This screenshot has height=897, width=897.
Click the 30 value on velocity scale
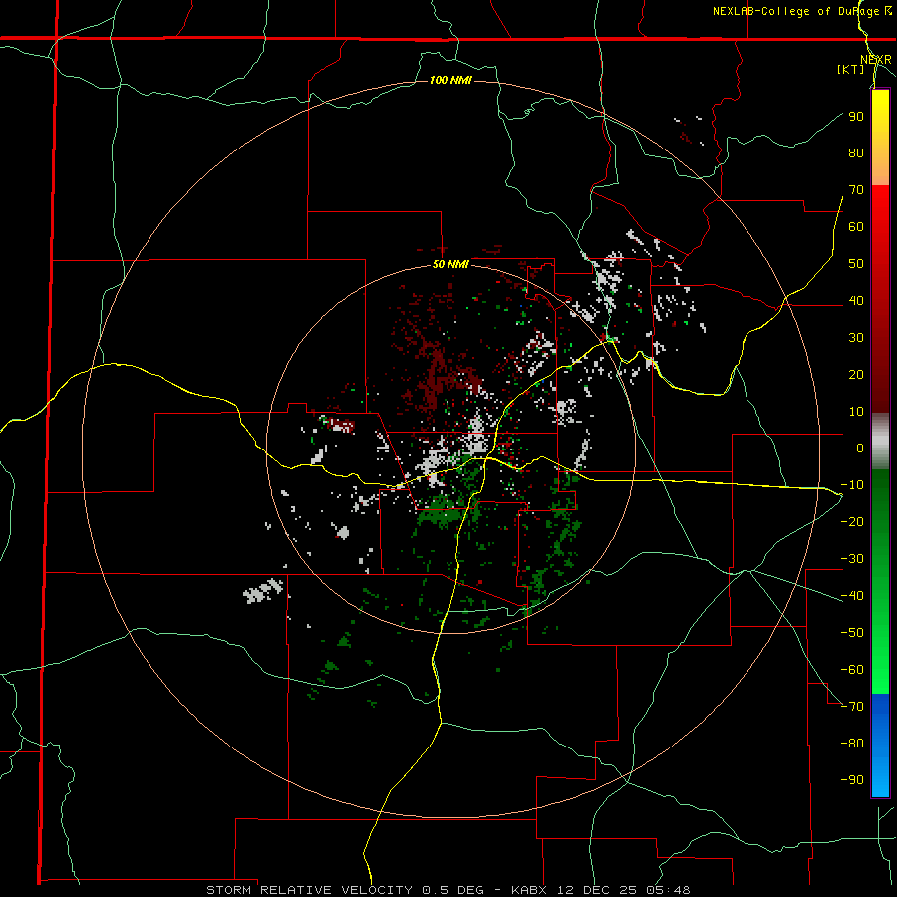(x=856, y=338)
